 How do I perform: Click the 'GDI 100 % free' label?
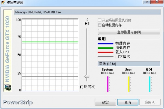[149, 71]
